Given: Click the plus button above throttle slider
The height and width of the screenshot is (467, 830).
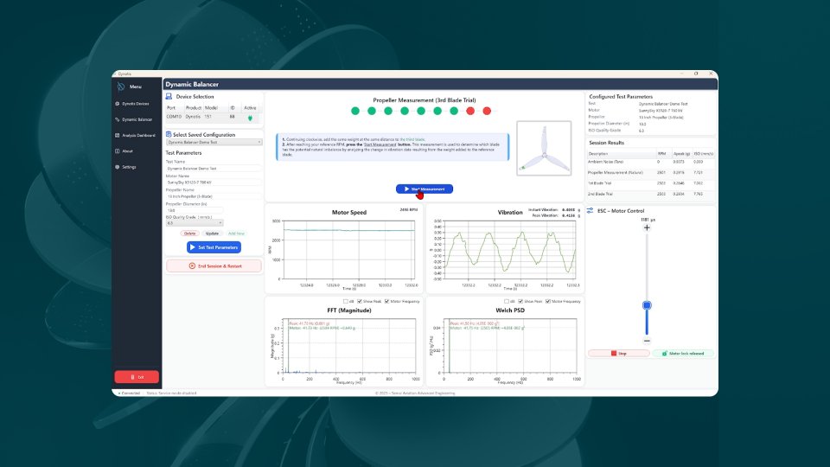Looking at the screenshot, I should (647, 227).
